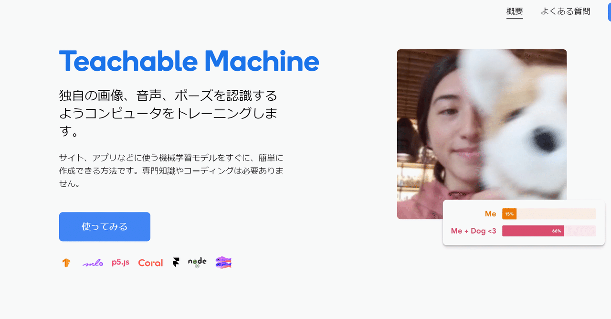The image size is (611, 319).
Task: Select the Me + Dog <3 label
Action: [x=474, y=231]
